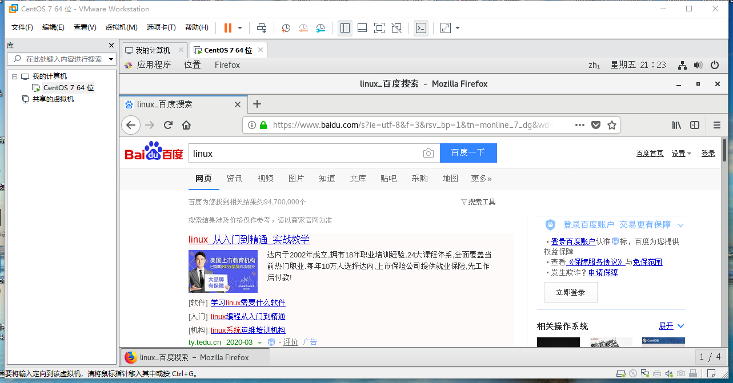The width and height of the screenshot is (733, 383).
Task: Pause the virtual machine with the orange button
Action: [x=228, y=28]
